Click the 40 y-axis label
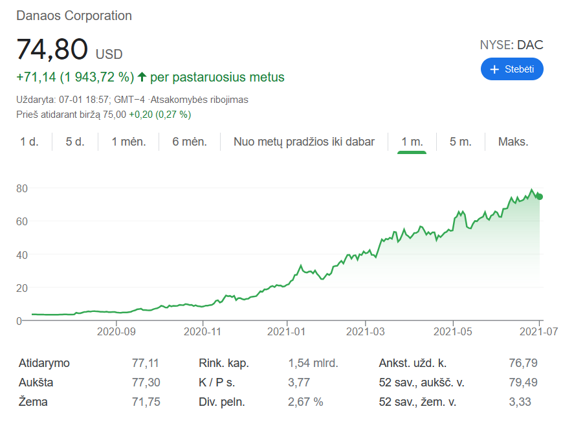Screen dimensions: 563x422 [x=22, y=255]
